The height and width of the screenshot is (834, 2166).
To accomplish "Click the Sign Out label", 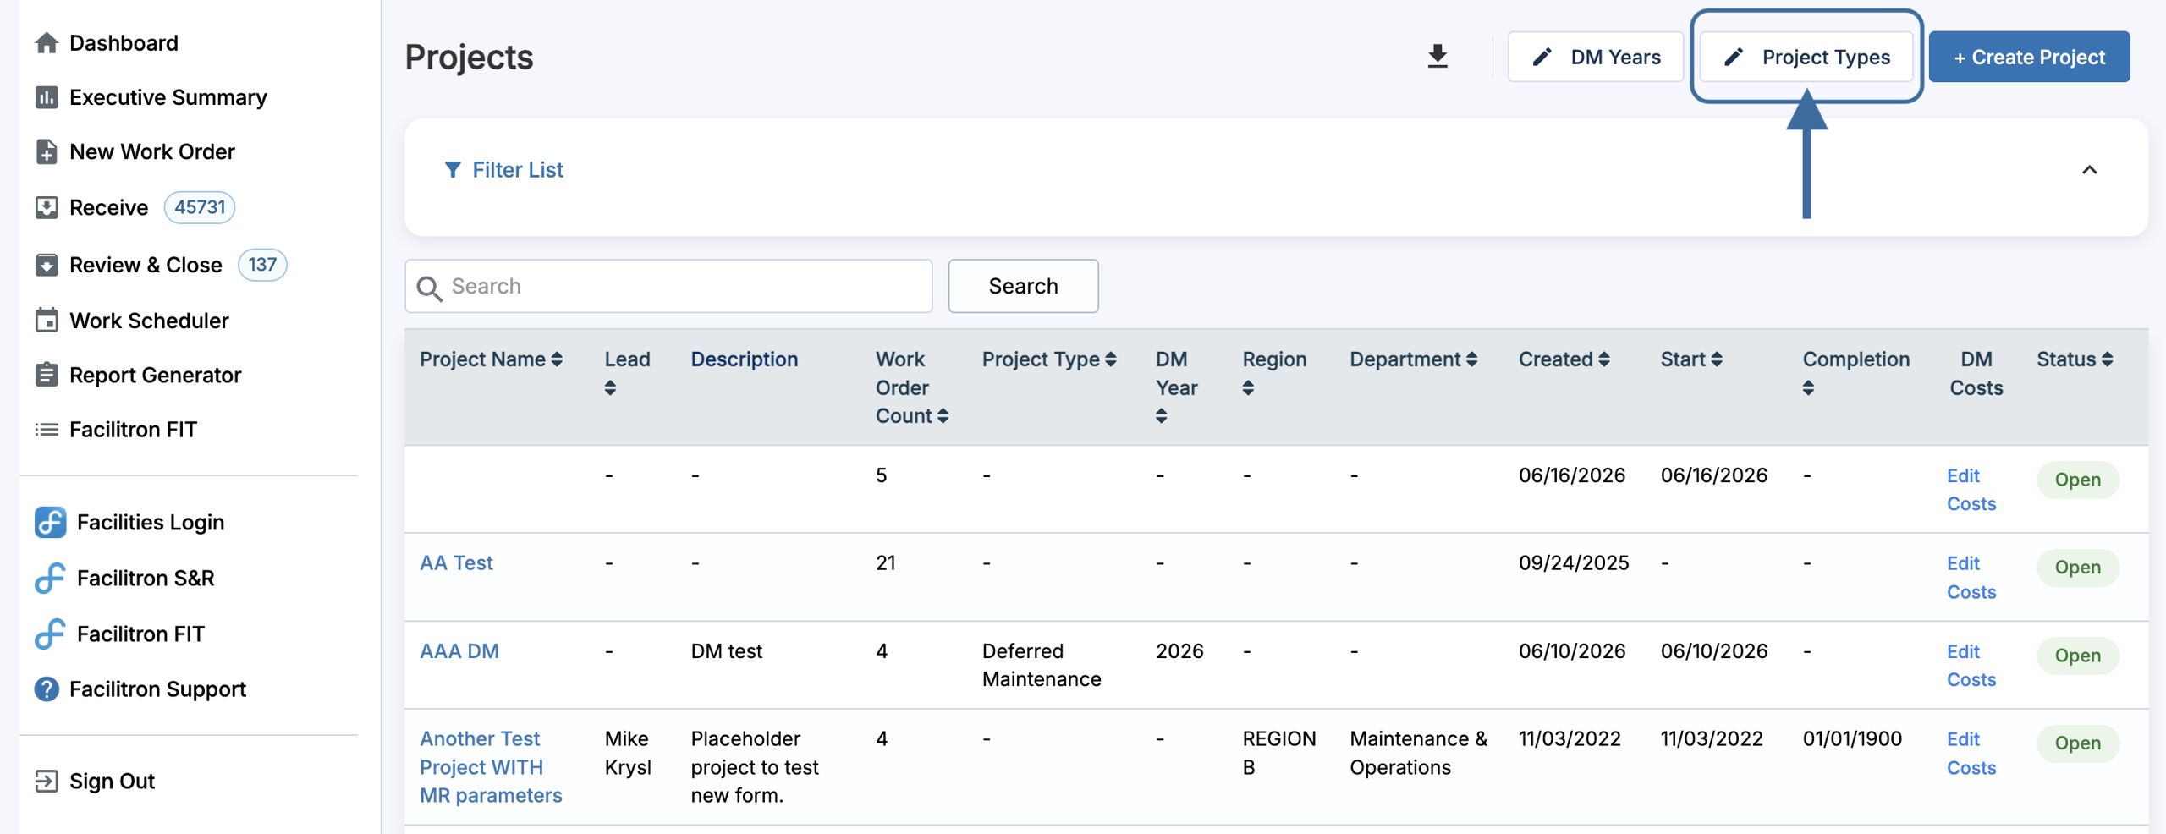I will pyautogui.click(x=112, y=781).
